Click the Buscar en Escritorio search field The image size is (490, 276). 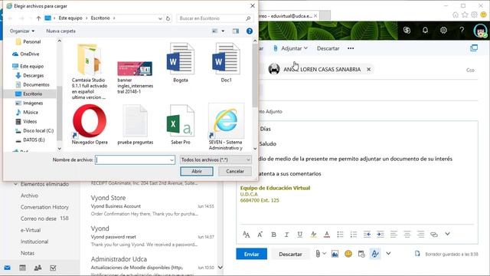pyautogui.click(x=214, y=18)
